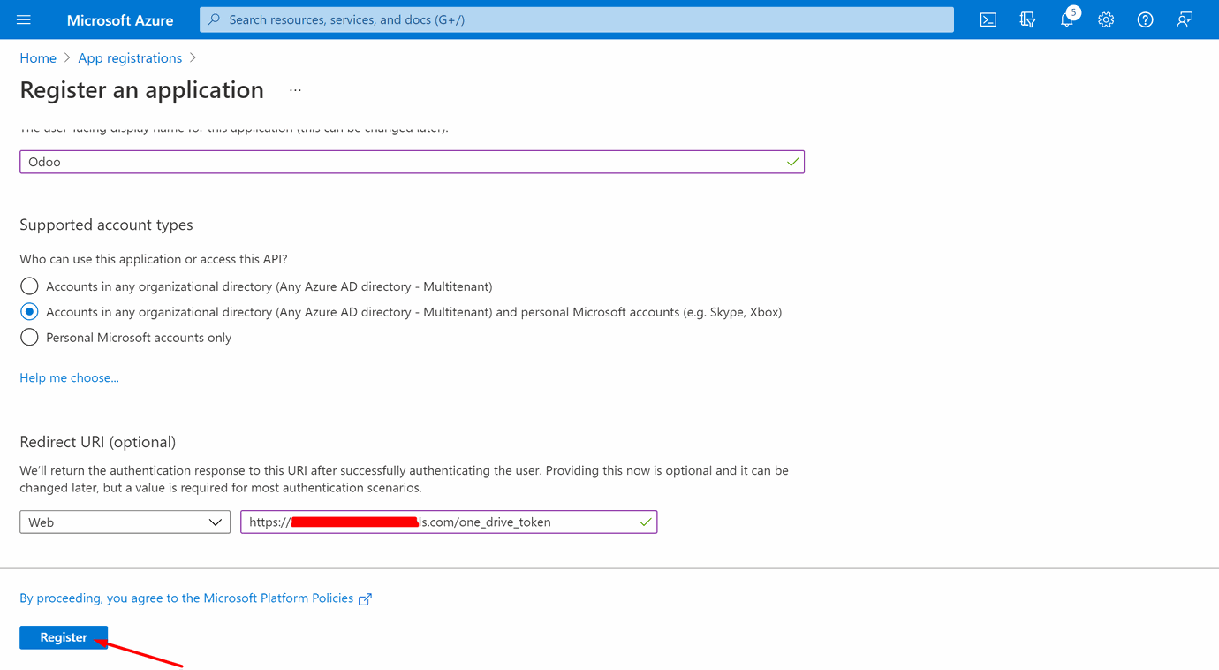Click the application name field containing Odoo
1219x670 pixels.
tap(412, 162)
